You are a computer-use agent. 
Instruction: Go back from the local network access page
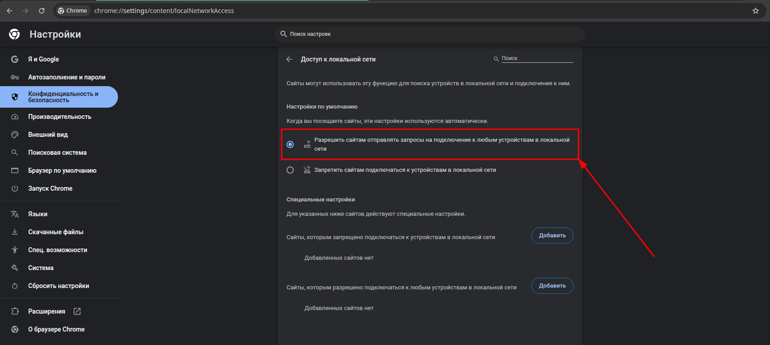tap(290, 59)
